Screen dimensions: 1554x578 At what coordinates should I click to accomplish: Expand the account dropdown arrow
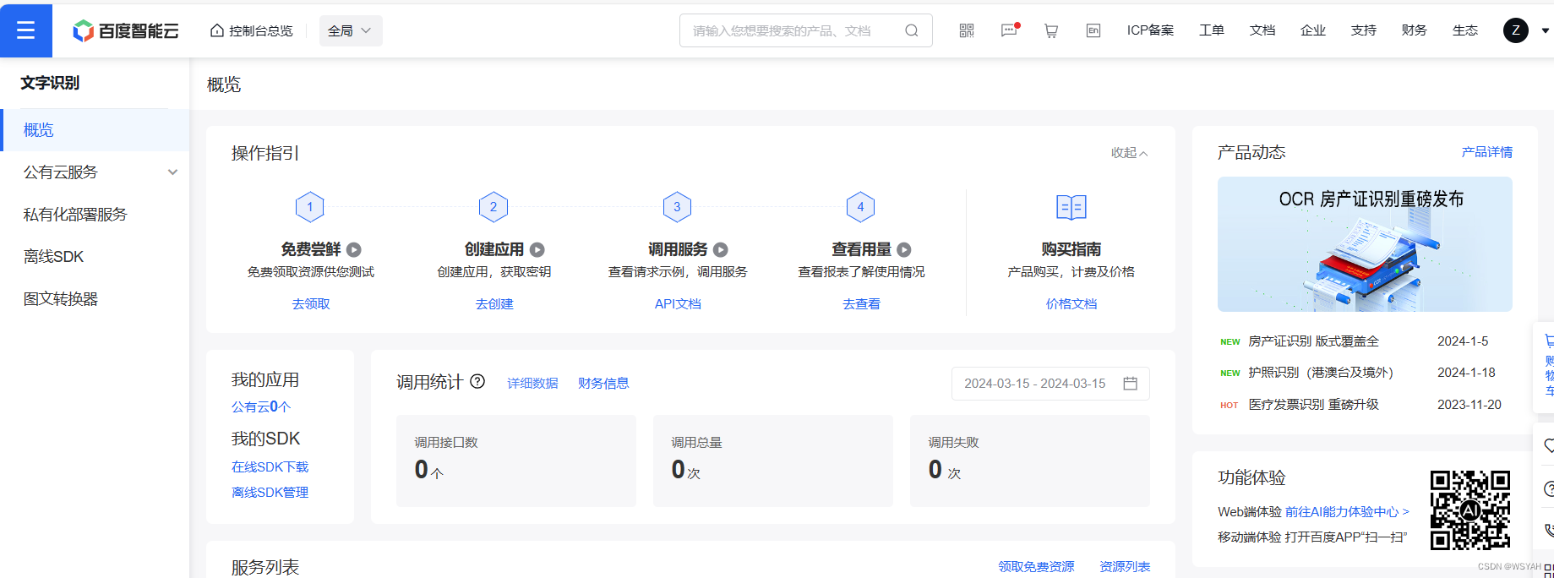[1545, 31]
